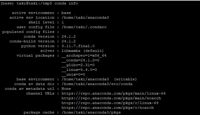Click the linux-64 main channel URL
This screenshot has height=115, width=200.
click(x=113, y=93)
